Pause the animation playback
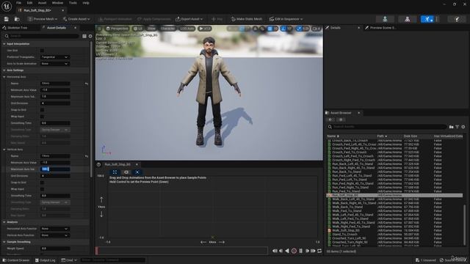Image resolution: width=470 pixels, height=264 pixels. point(300,251)
